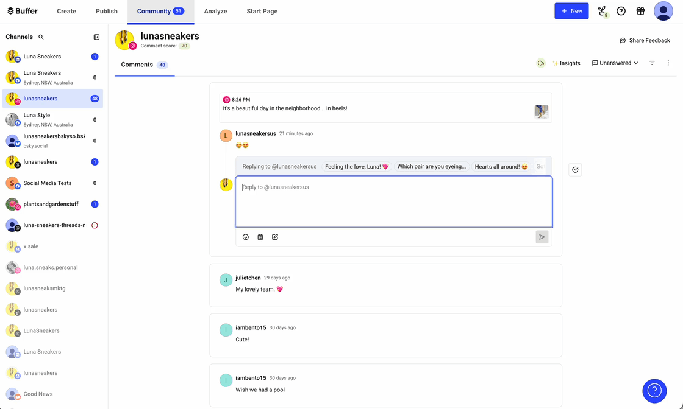Image resolution: width=683 pixels, height=409 pixels.
Task: Mark the comment as done with check icon
Action: point(575,170)
